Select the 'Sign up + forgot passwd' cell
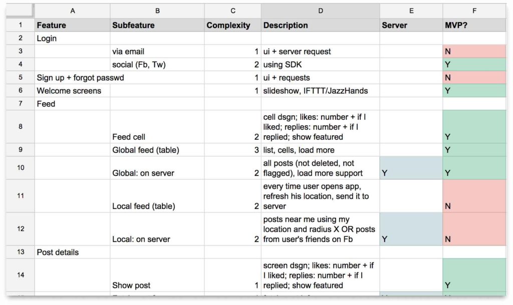513x305 pixels. click(73, 78)
